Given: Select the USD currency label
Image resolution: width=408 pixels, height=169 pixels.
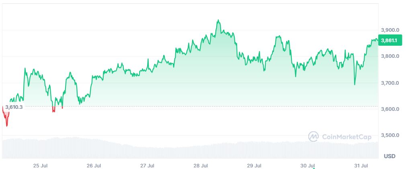Looking at the screenshot, I should pos(390,156).
